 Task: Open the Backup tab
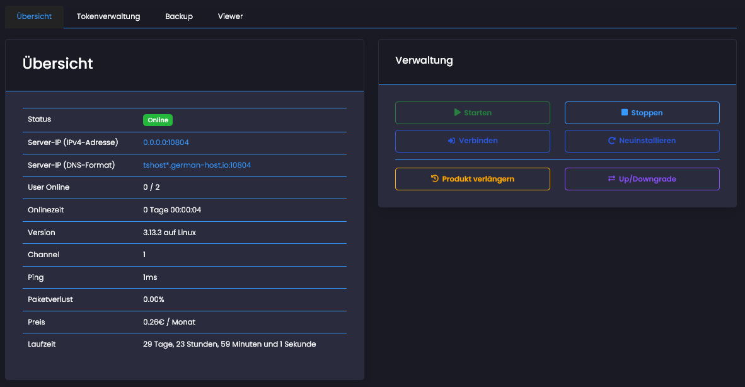pyautogui.click(x=179, y=16)
